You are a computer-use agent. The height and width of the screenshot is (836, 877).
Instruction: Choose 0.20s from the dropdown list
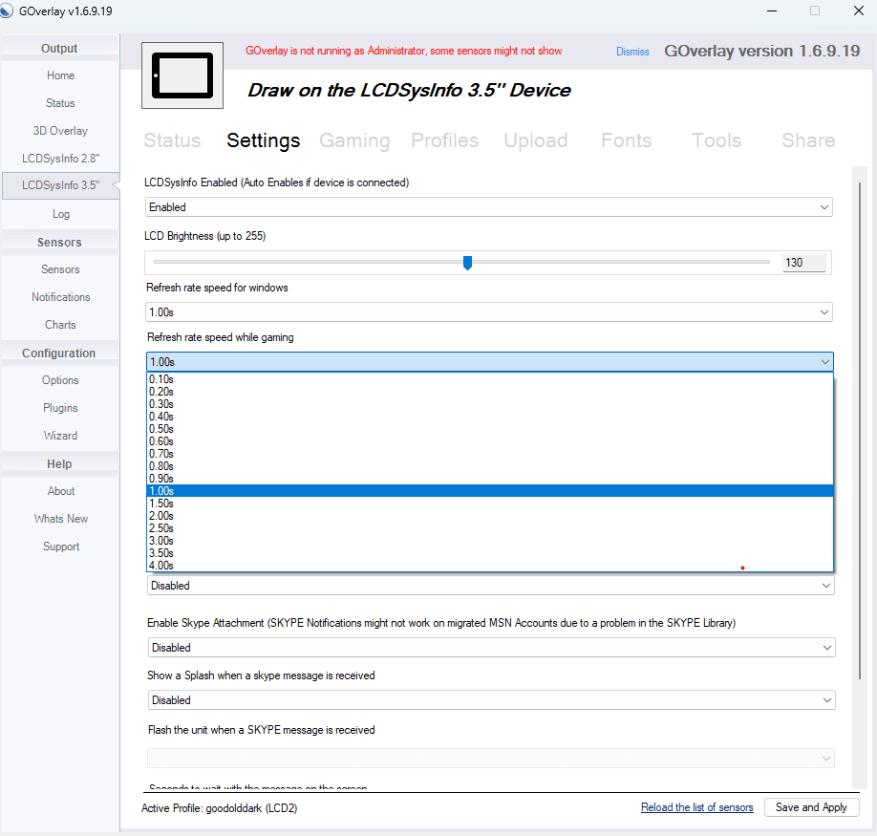(x=490, y=392)
